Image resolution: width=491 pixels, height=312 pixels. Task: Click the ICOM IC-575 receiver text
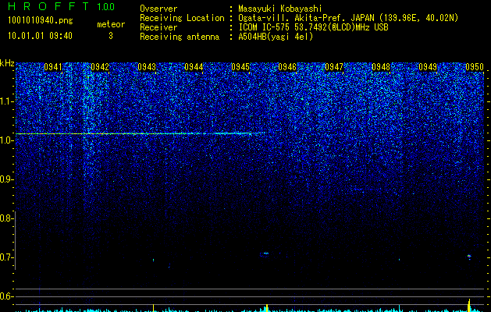[x=313, y=27]
